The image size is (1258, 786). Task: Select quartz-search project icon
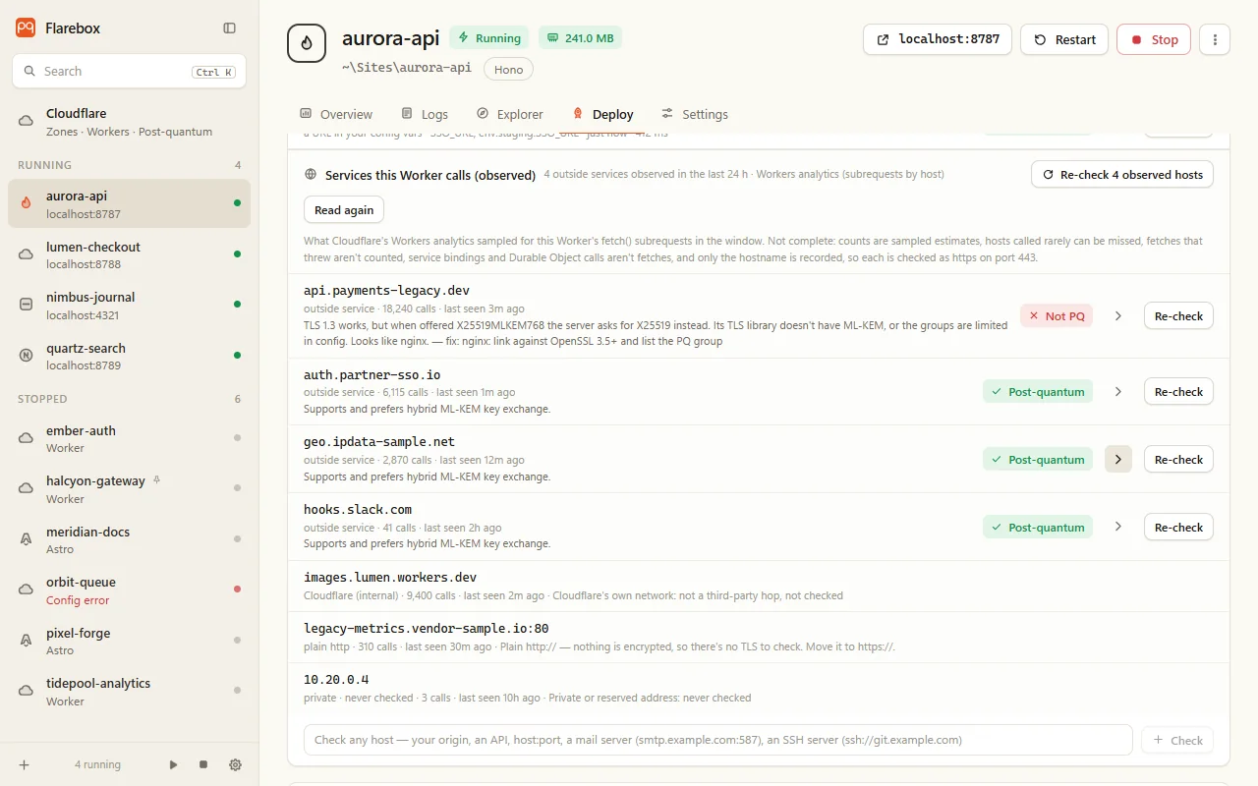[27, 356]
